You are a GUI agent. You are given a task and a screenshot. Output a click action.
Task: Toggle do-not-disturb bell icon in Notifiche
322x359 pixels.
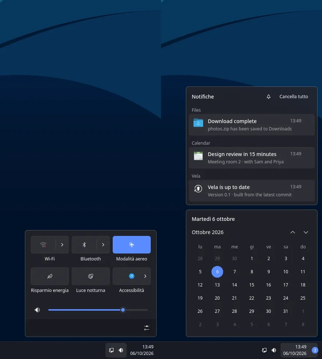click(x=269, y=97)
